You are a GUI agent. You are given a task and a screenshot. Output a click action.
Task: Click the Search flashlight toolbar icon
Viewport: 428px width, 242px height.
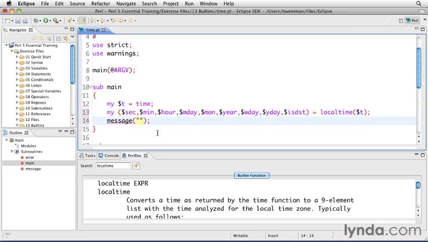(70, 21)
